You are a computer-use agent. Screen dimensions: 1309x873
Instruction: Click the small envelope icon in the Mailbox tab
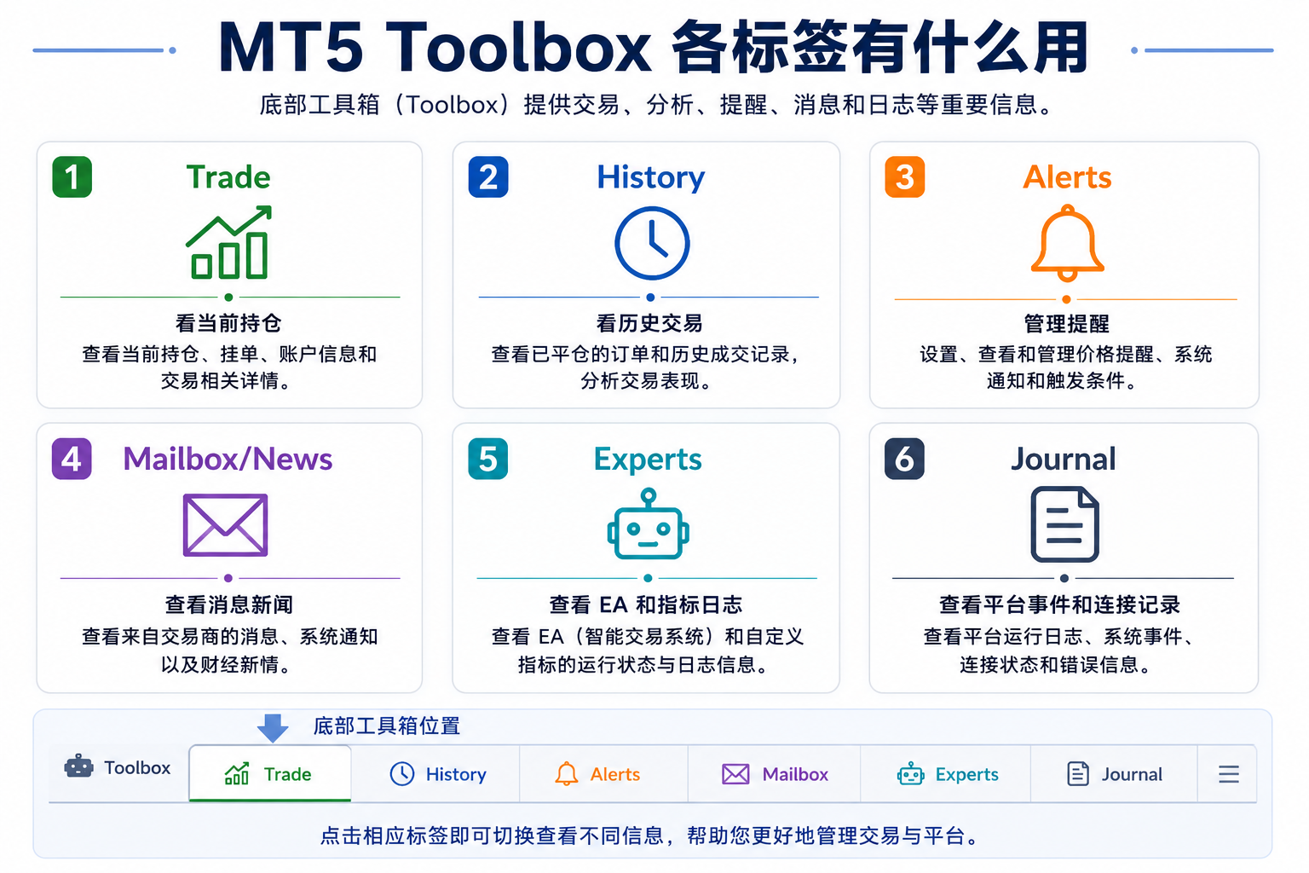point(735,773)
